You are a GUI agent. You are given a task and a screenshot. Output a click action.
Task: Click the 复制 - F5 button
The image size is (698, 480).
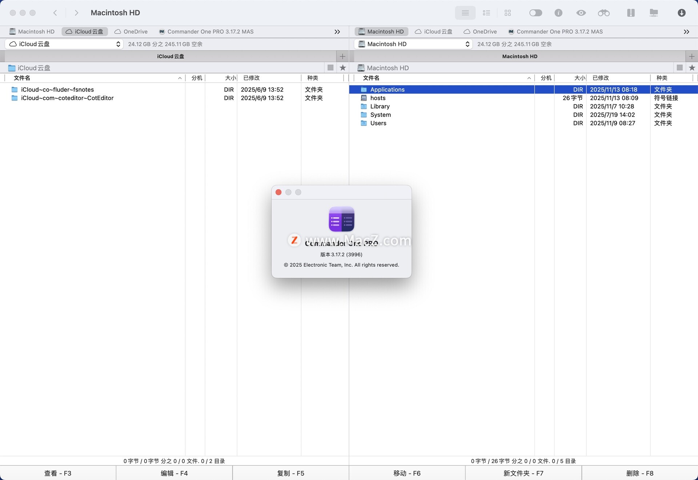(290, 473)
